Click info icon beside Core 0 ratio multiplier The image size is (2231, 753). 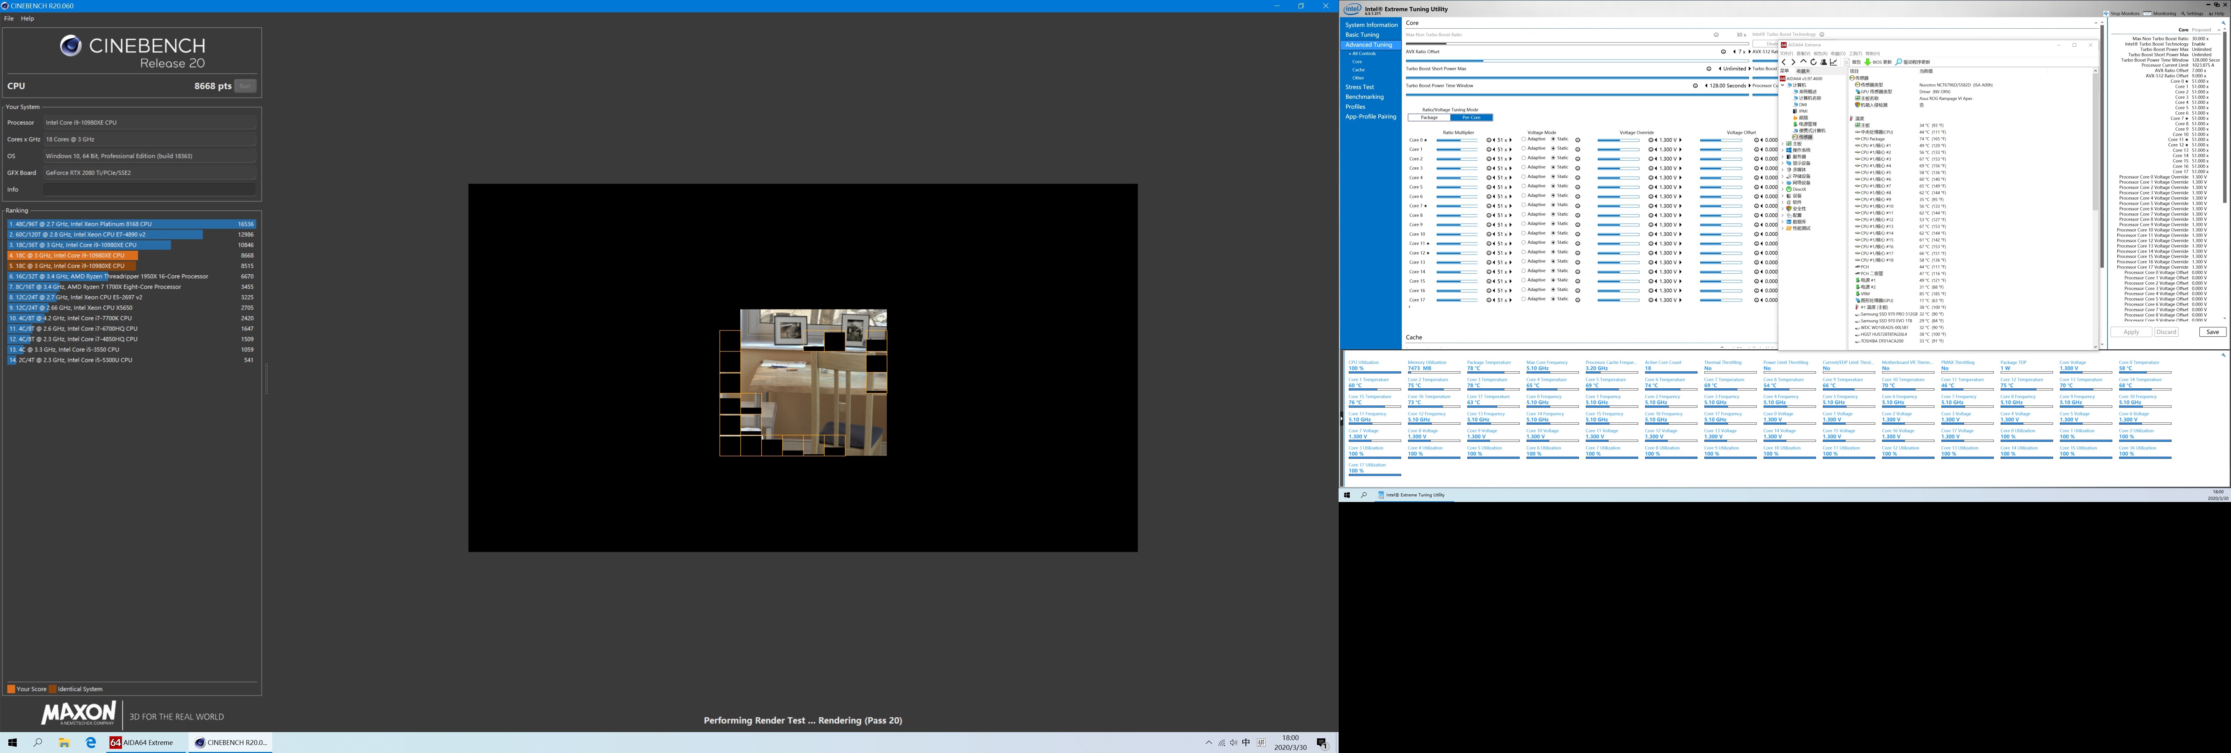pos(1489,140)
